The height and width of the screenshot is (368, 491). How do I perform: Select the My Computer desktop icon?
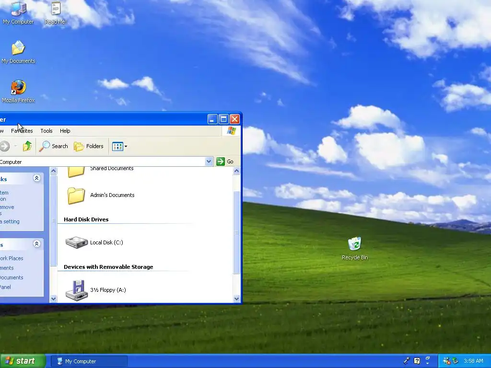coord(18,13)
